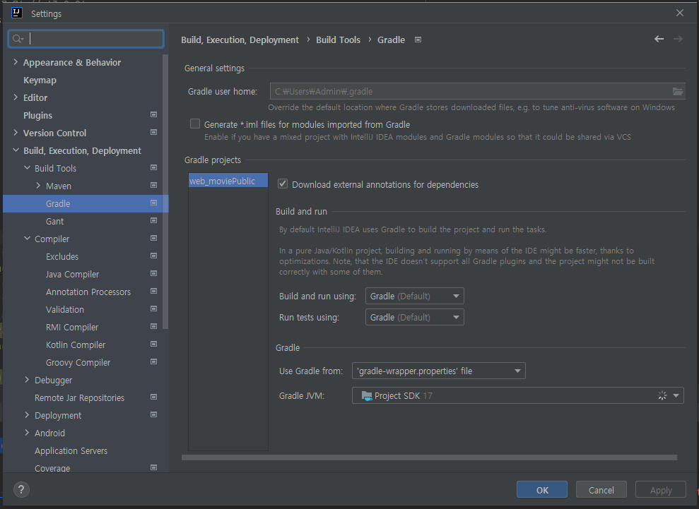Expand the Editor settings section
This screenshot has width=699, height=509.
point(16,97)
